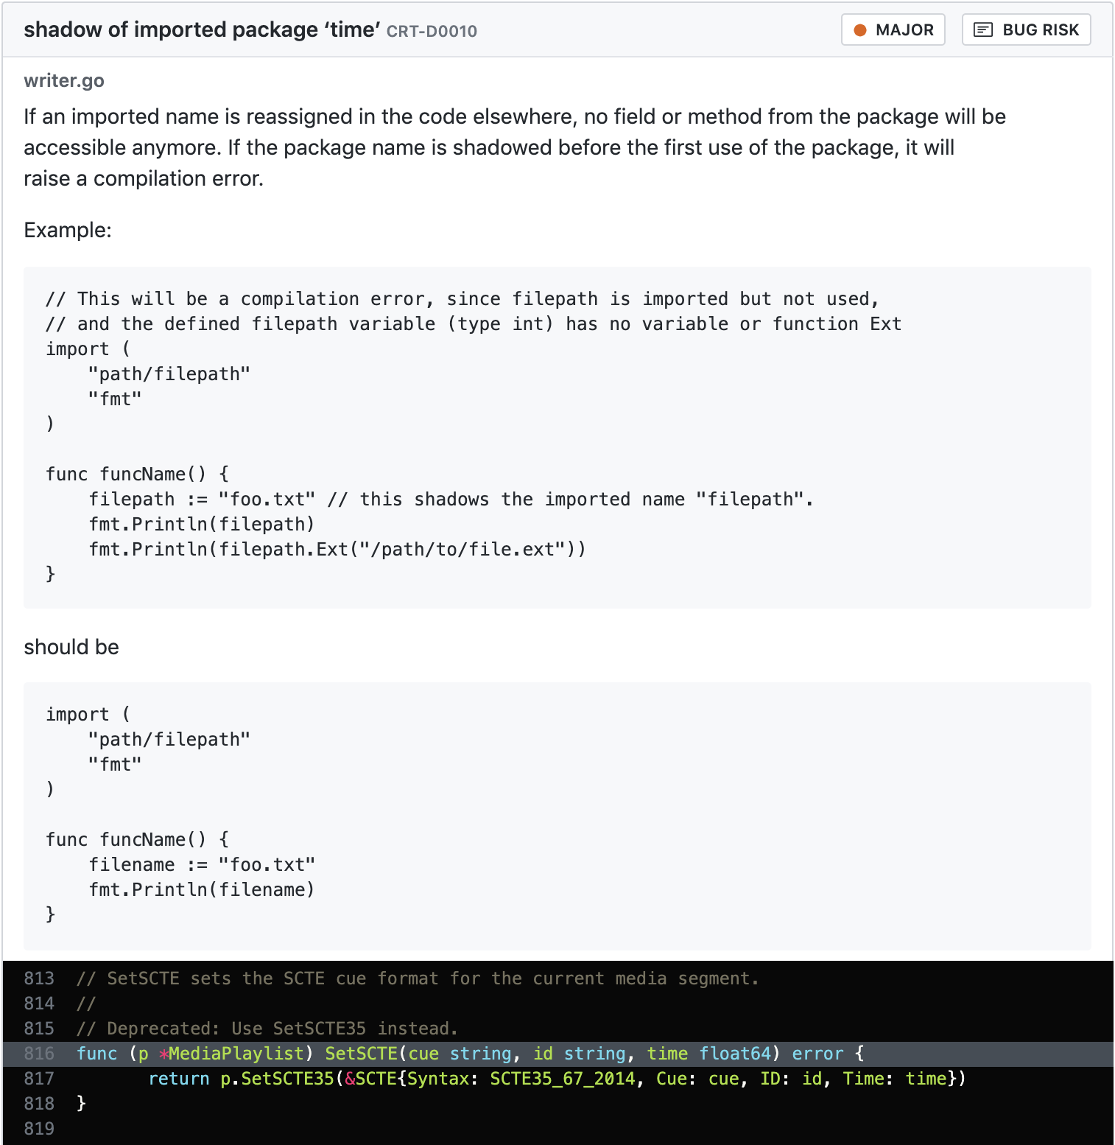This screenshot has height=1145, width=1115.
Task: Click line number 819 in the gutter
Action: (x=39, y=1129)
